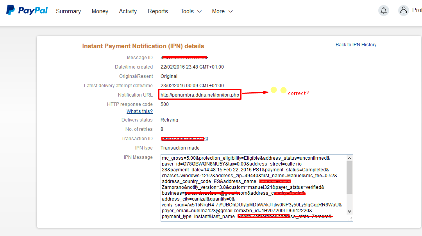Click the IPN Message scrollbar thumb

click(349, 178)
